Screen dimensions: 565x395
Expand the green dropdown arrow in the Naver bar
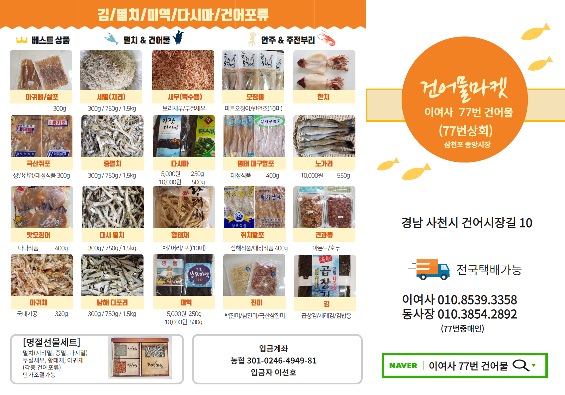[534, 365]
